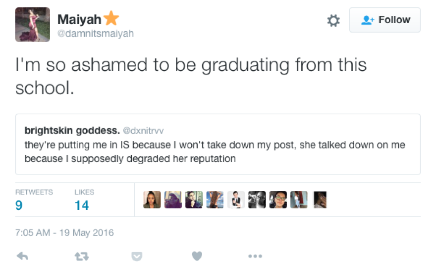Click the last liker avatar
436x280 pixels.
tap(320, 200)
